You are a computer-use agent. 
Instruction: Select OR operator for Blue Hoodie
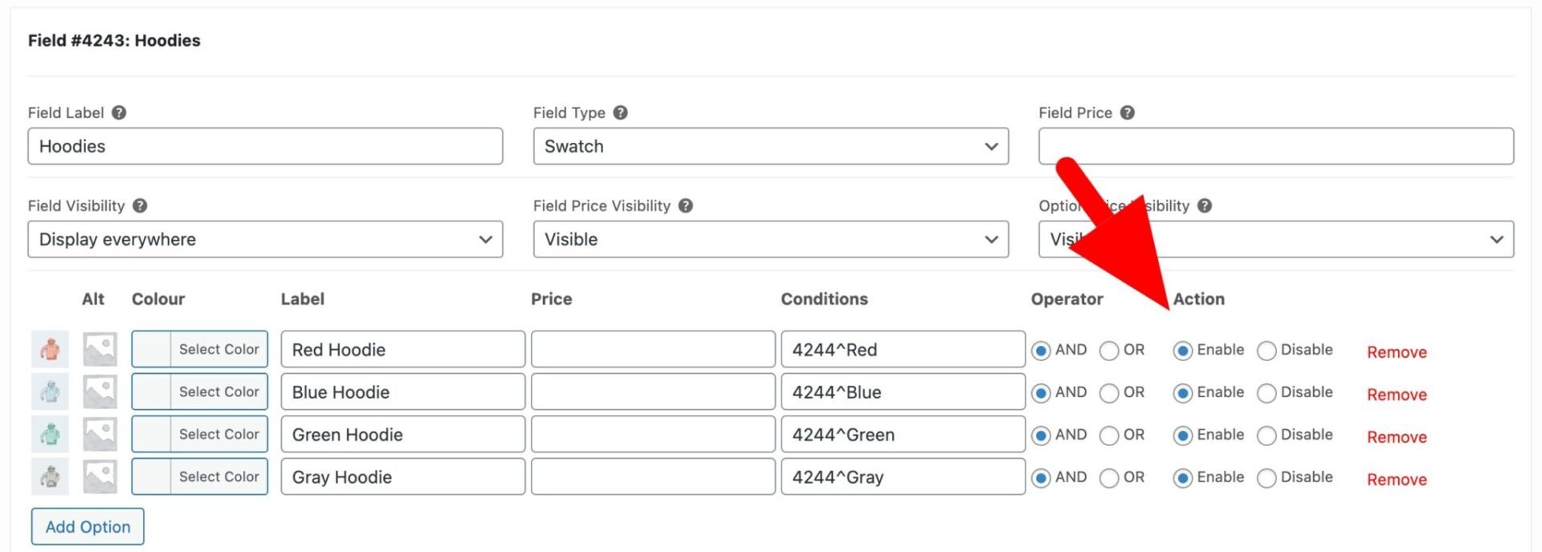1109,393
